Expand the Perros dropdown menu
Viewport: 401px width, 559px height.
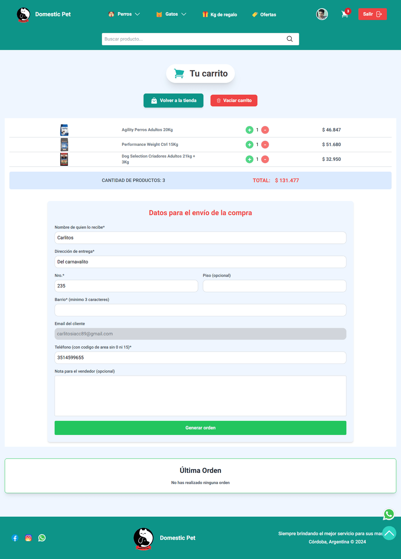click(124, 14)
